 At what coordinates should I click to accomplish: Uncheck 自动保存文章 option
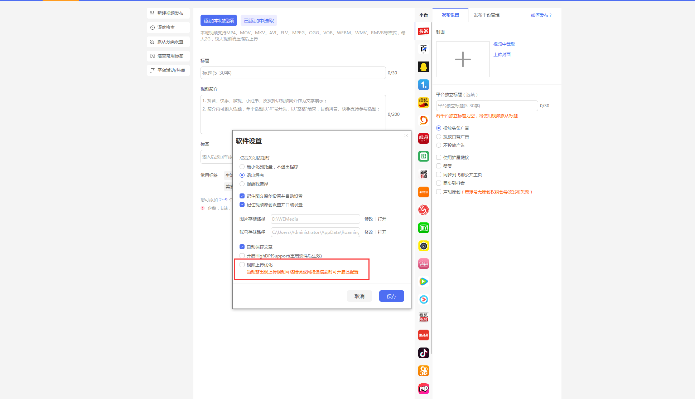pyautogui.click(x=242, y=247)
